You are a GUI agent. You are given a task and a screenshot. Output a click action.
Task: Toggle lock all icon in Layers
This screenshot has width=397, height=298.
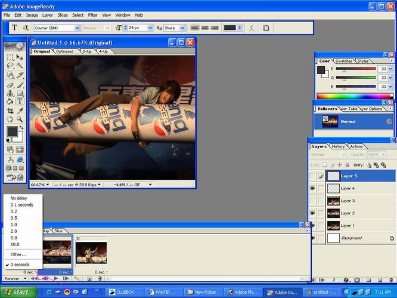click(348, 165)
